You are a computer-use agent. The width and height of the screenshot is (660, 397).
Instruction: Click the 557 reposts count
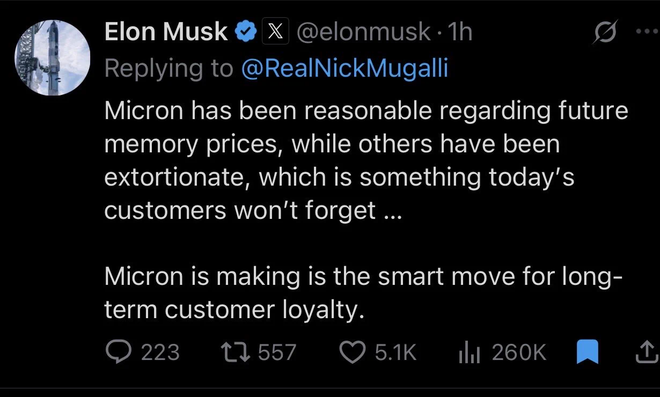277,352
